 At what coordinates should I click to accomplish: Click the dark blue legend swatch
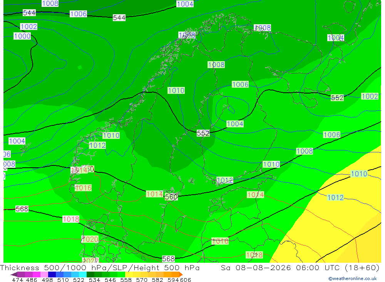52,274
